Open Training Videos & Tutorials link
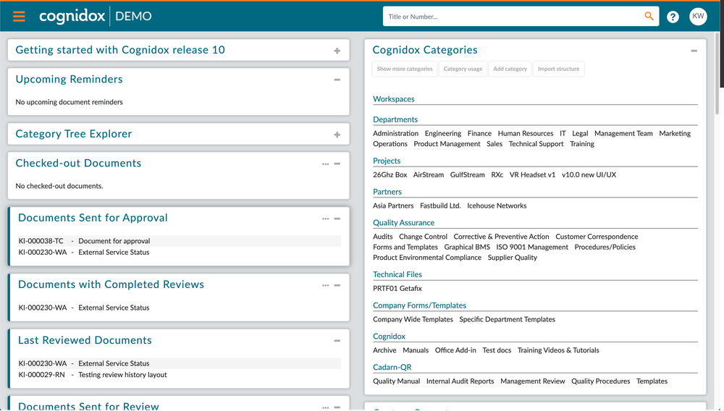Image resolution: width=724 pixels, height=411 pixels. (x=558, y=350)
